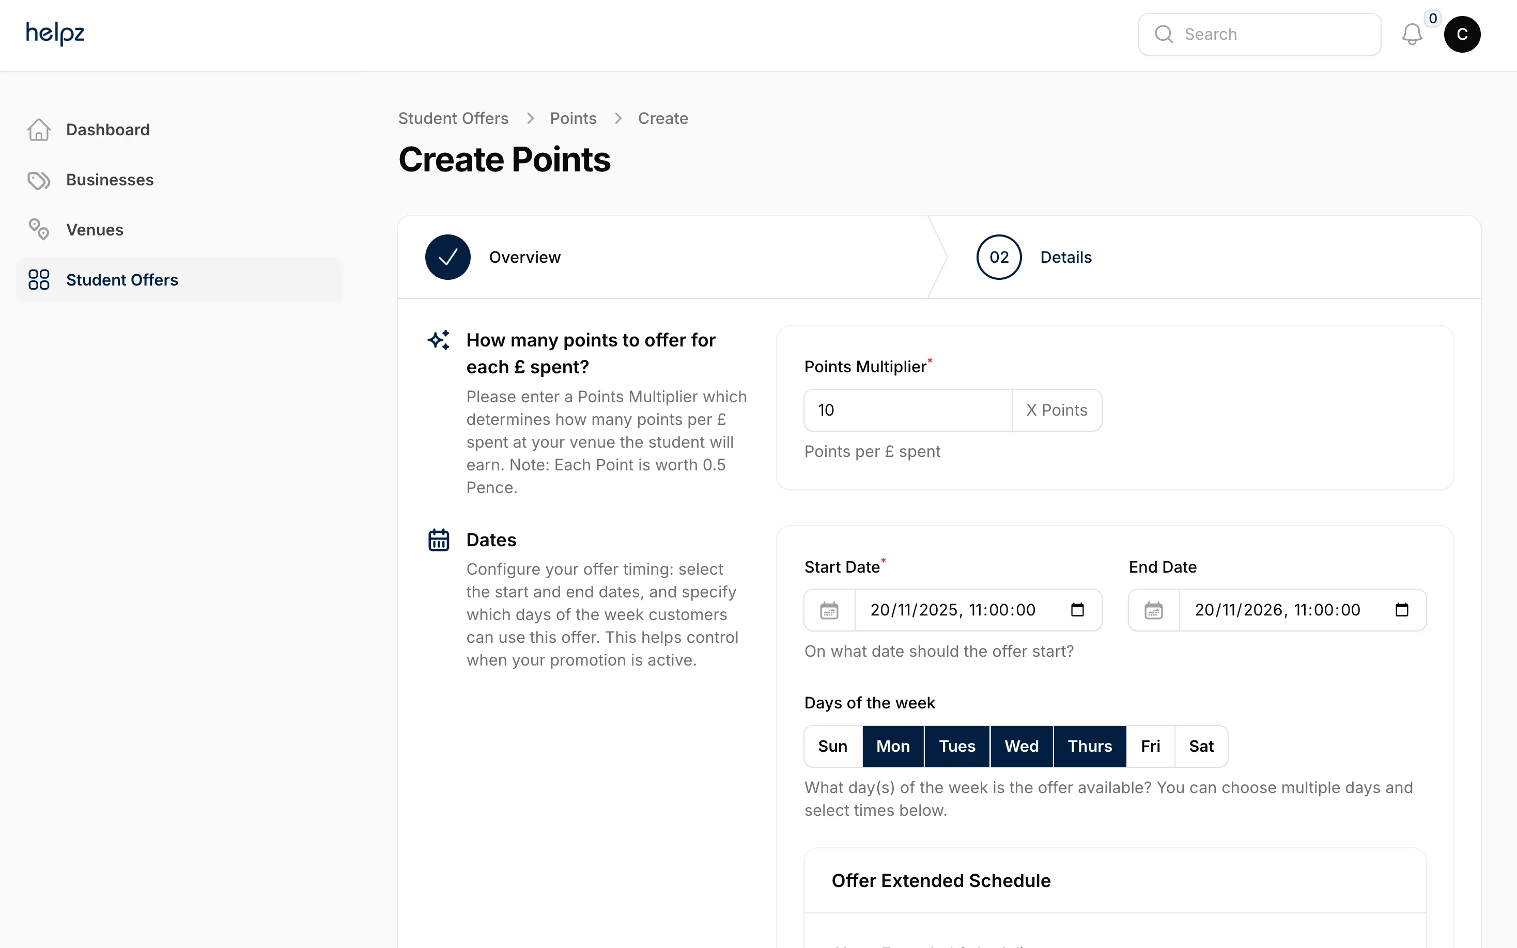Click the Overview completed checkmark circle
This screenshot has height=948, width=1517.
pos(448,257)
